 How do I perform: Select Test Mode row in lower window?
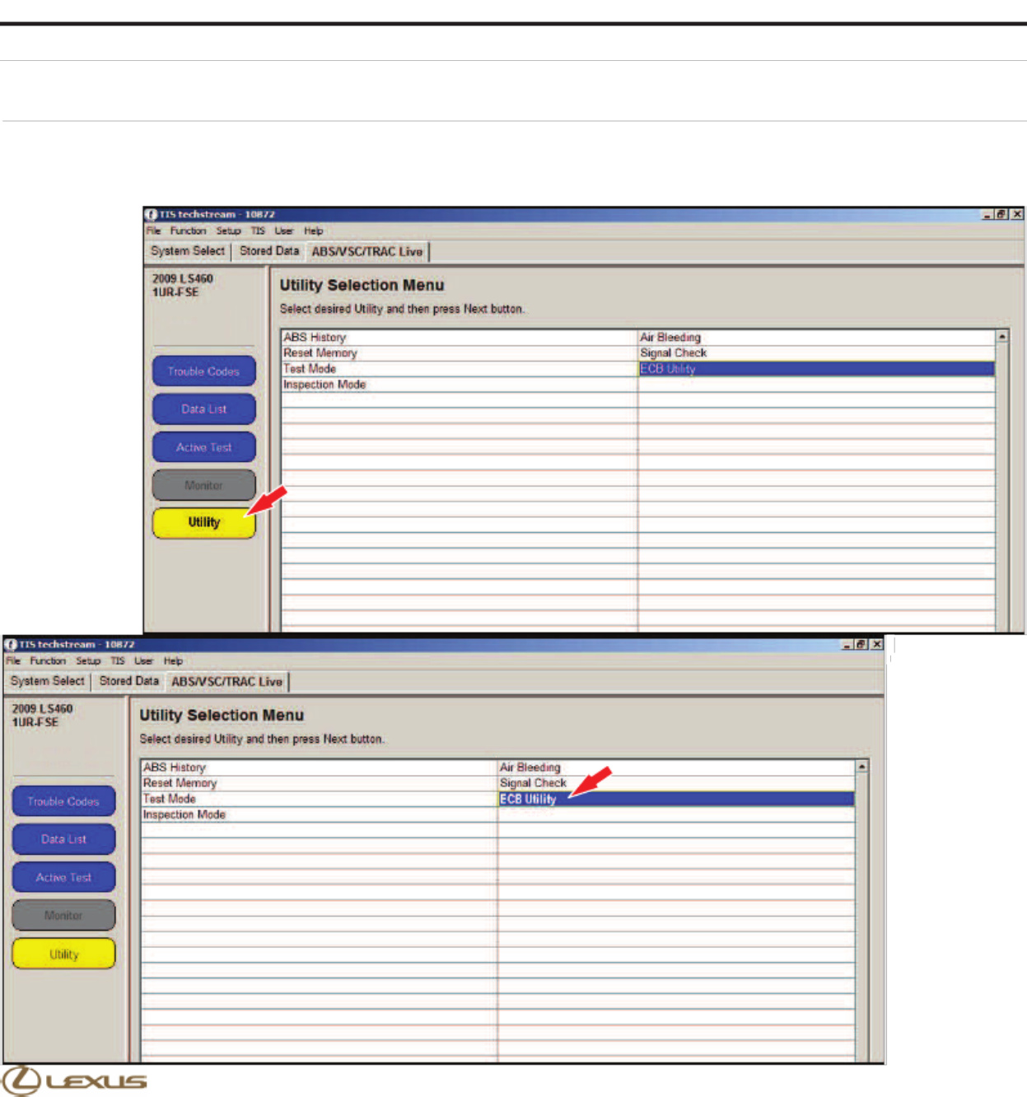tap(320, 799)
